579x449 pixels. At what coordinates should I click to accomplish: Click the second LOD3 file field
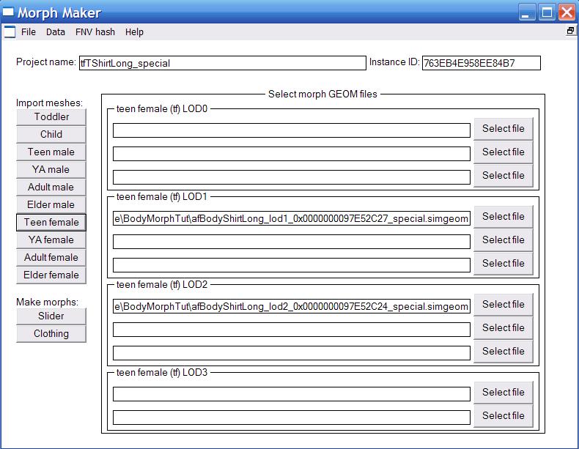pos(292,418)
